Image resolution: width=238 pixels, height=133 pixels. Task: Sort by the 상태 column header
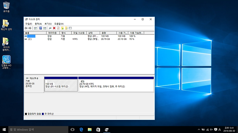click(93, 33)
